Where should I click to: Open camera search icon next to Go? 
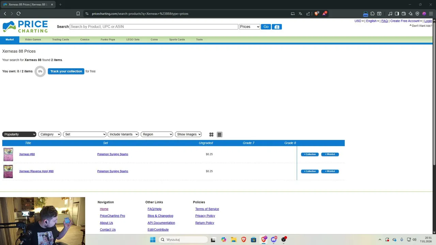277,27
